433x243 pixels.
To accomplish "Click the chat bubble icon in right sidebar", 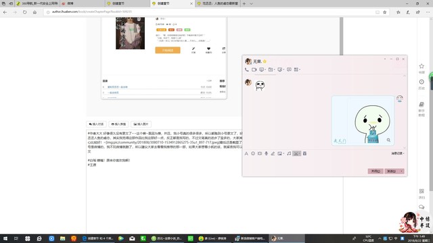I will pos(421,207).
